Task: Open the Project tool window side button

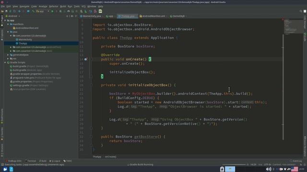Action: (x=2, y=21)
